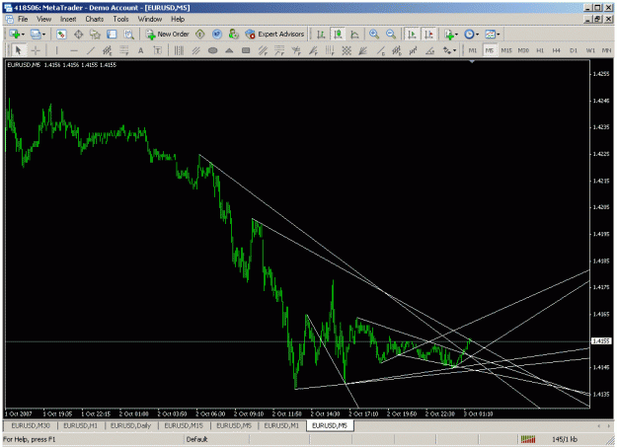617x447 pixels.
Task: Select the Gann grid tool
Action: [347, 50]
